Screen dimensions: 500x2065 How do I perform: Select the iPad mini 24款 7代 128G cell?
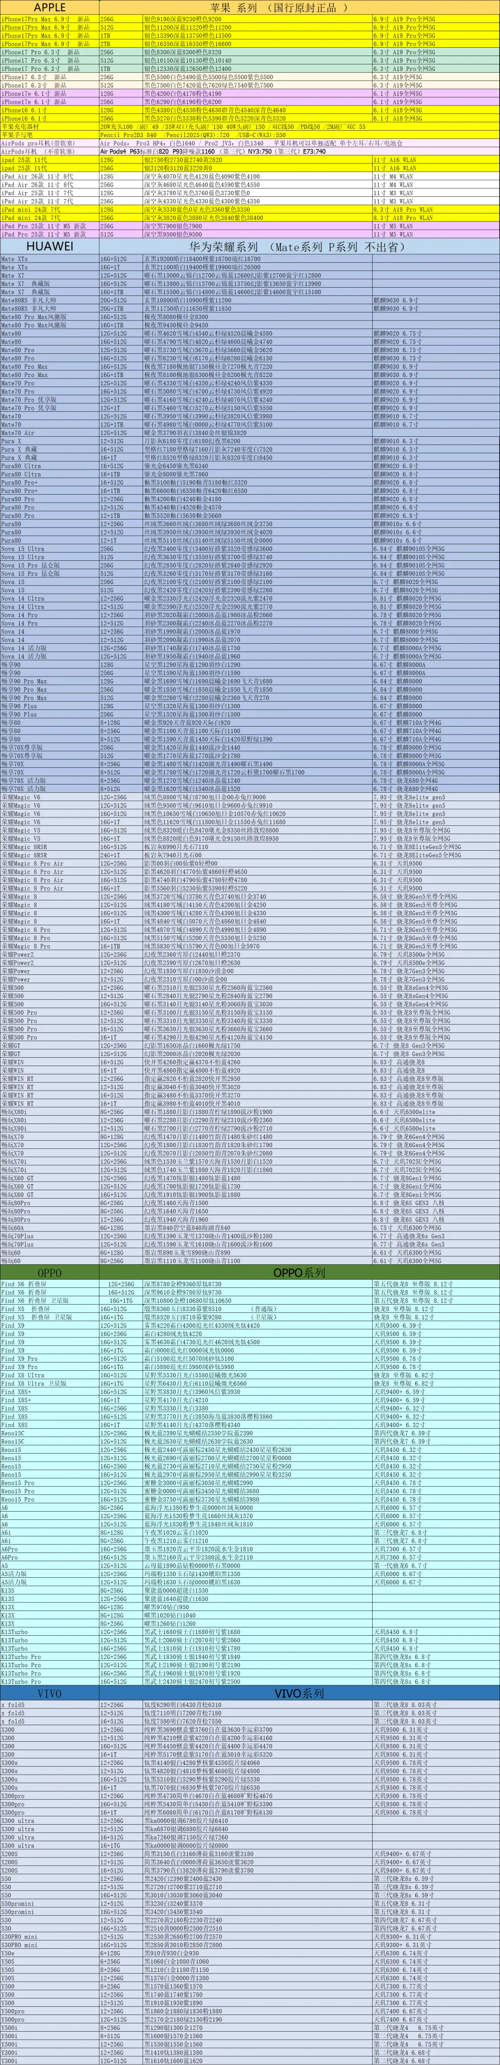121,209
